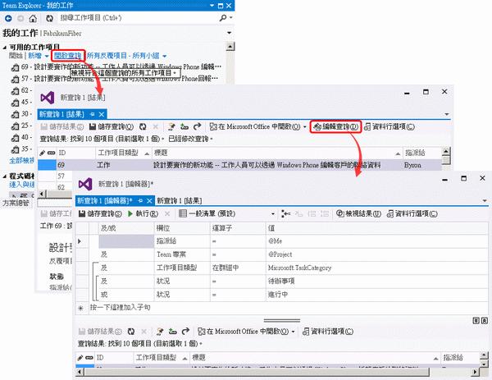Open tab list dropdown in results window
Screen dimensions: 492x380
pyautogui.click(x=447, y=114)
